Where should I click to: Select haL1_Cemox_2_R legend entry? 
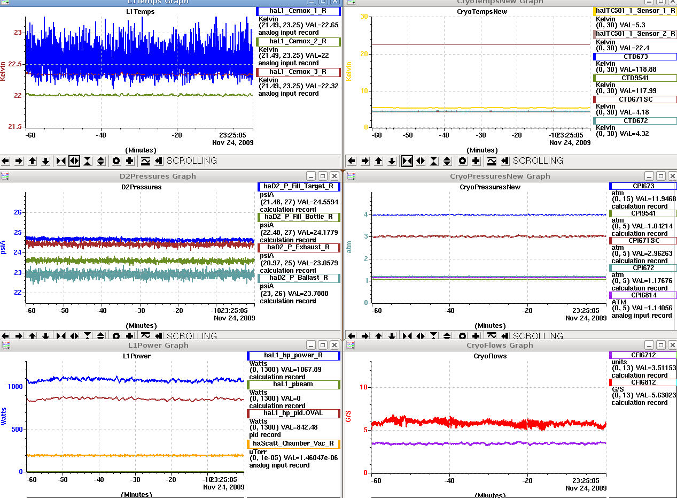pyautogui.click(x=298, y=41)
